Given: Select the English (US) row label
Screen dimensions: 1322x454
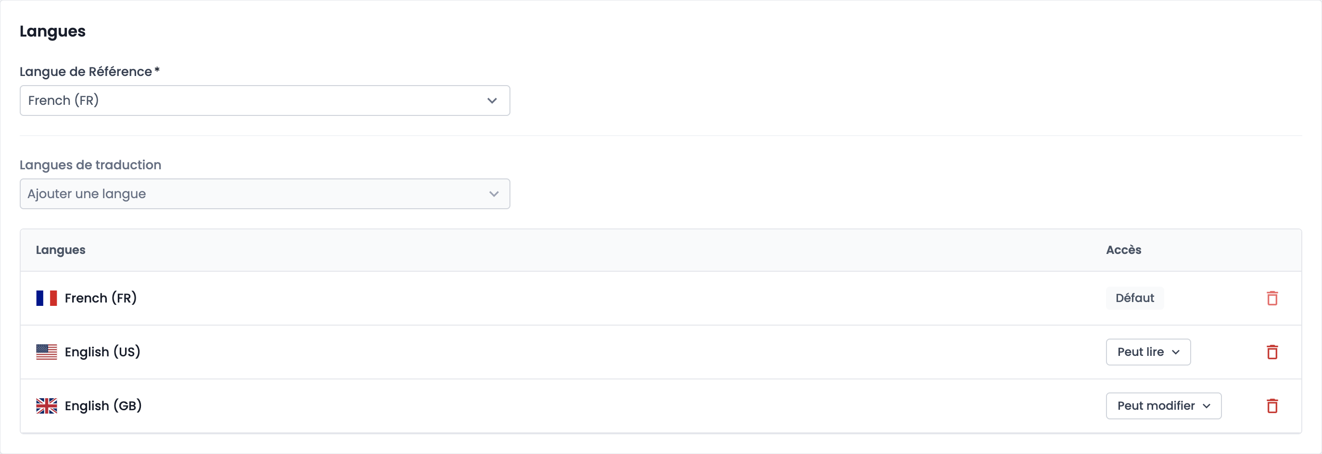Looking at the screenshot, I should tap(102, 352).
